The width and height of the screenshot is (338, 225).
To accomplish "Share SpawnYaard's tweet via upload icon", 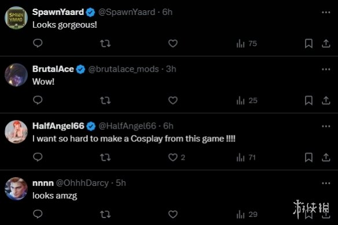I will click(x=326, y=43).
